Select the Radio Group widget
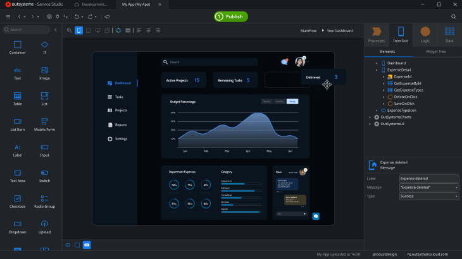This screenshot has width=462, height=259. (x=44, y=202)
